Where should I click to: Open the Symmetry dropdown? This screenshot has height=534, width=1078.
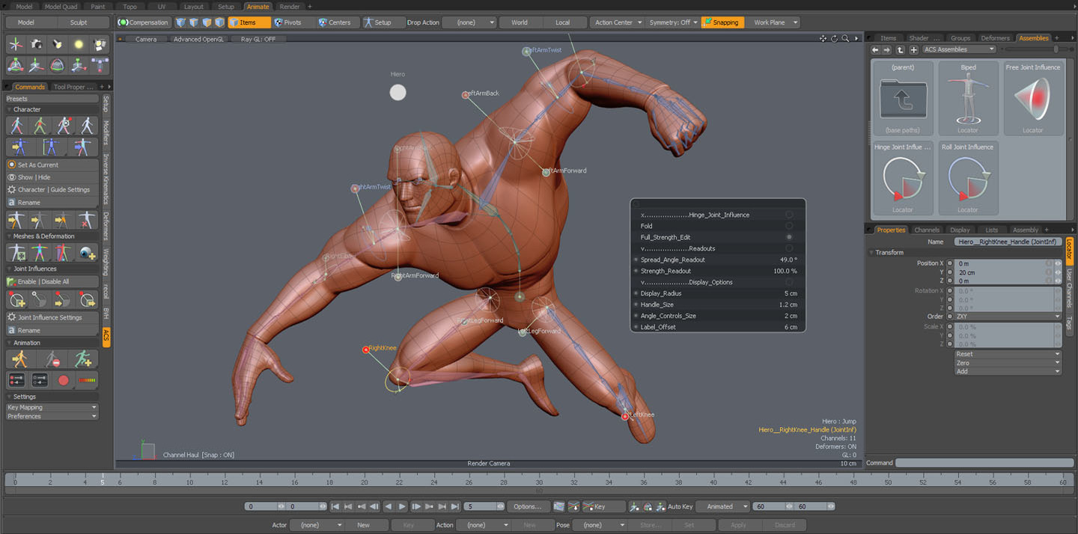[672, 22]
